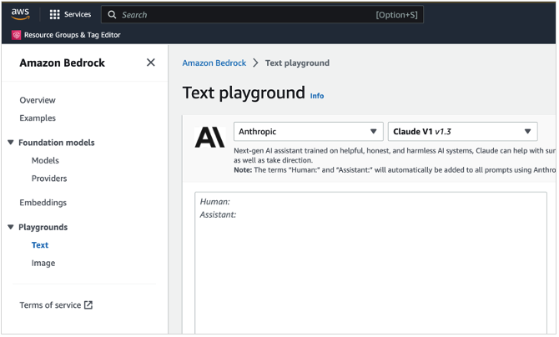Screen dimensions: 559x337
Task: Go to Overview in the sidebar
Action: pos(38,100)
